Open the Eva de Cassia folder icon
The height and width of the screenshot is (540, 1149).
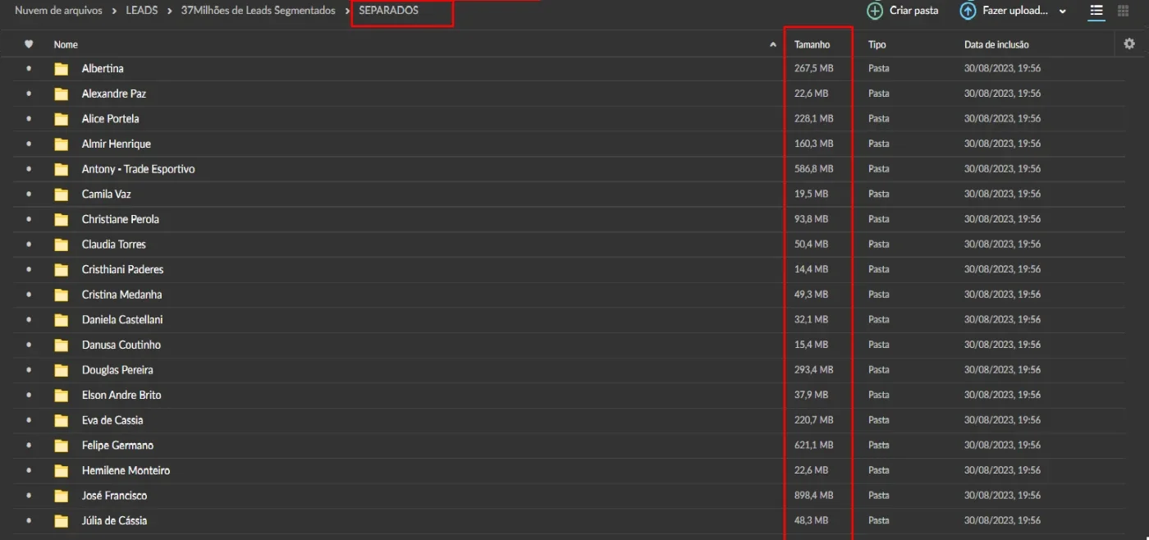point(62,420)
